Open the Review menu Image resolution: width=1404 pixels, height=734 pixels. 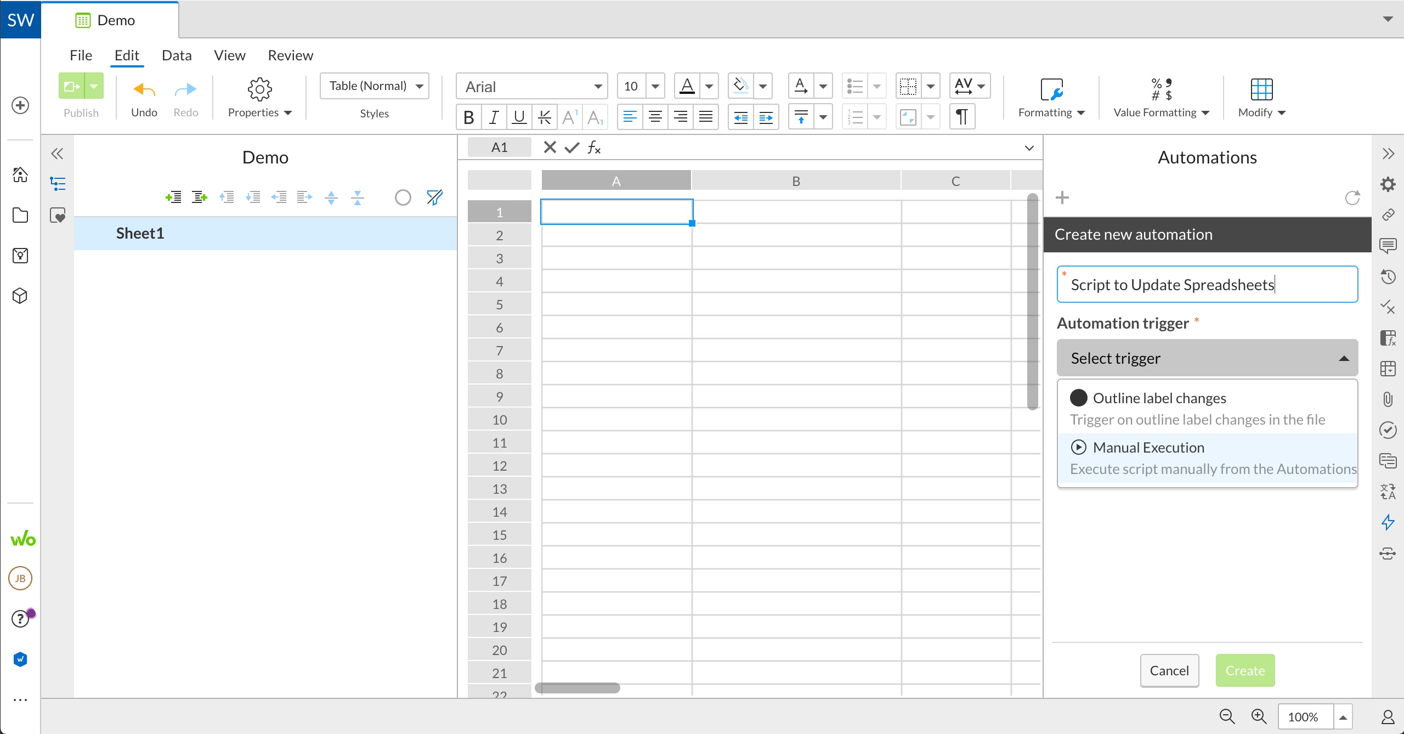tap(290, 55)
